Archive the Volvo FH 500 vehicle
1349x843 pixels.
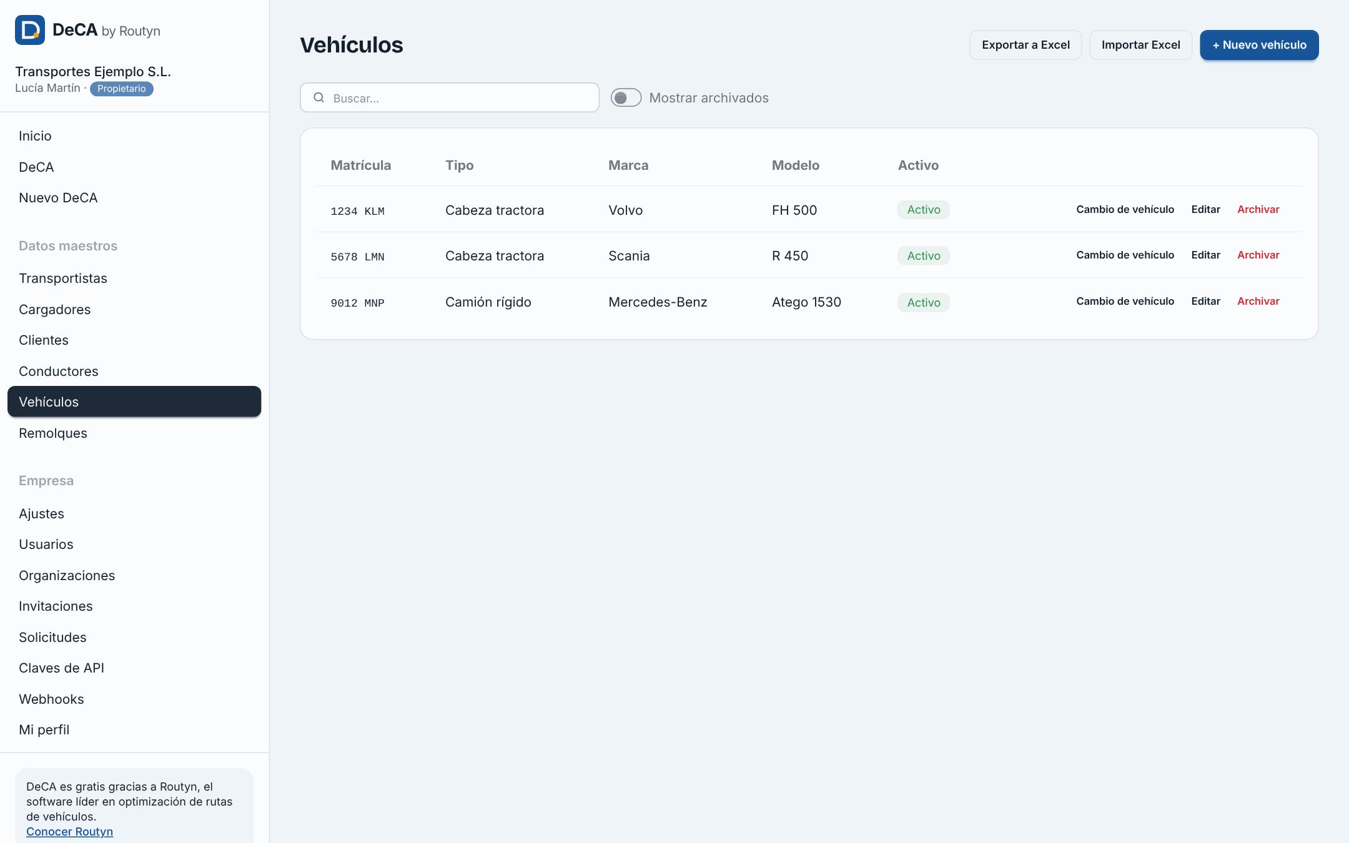click(1258, 209)
